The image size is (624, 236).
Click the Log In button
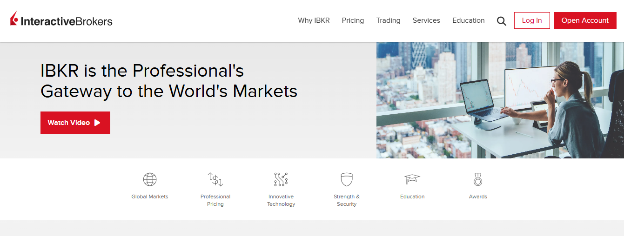(532, 20)
